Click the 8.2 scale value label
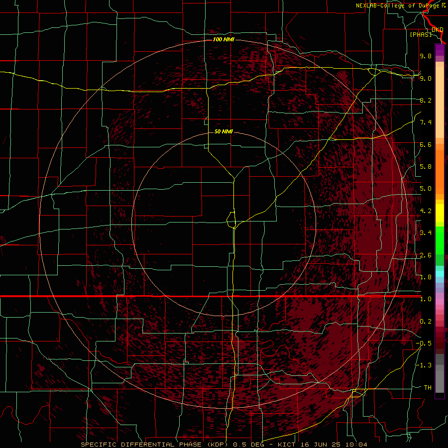The height and width of the screenshot is (448, 448). [x=426, y=100]
